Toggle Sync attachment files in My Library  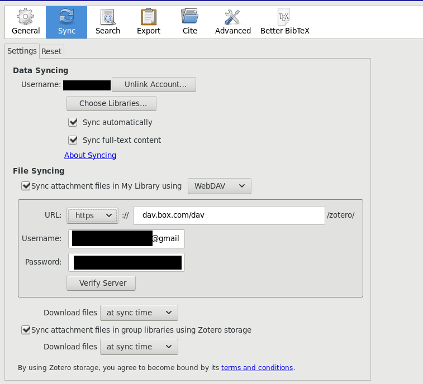pos(26,186)
